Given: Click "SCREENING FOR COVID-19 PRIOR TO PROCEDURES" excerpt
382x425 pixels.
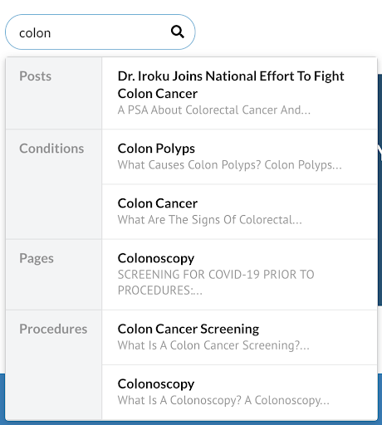Looking at the screenshot, I should click(x=216, y=282).
